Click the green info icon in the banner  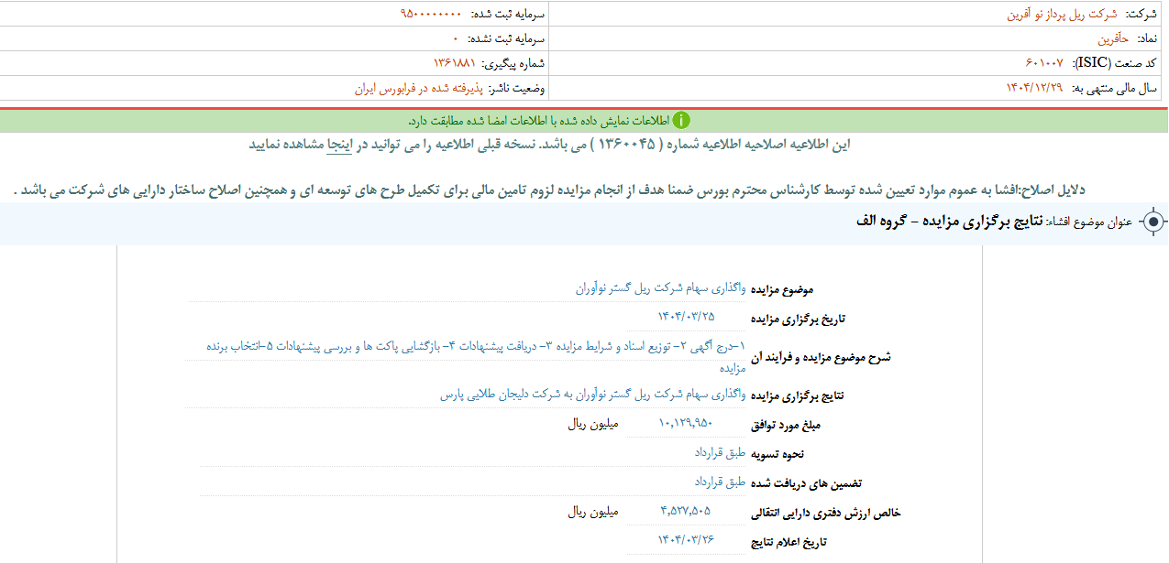click(x=681, y=121)
